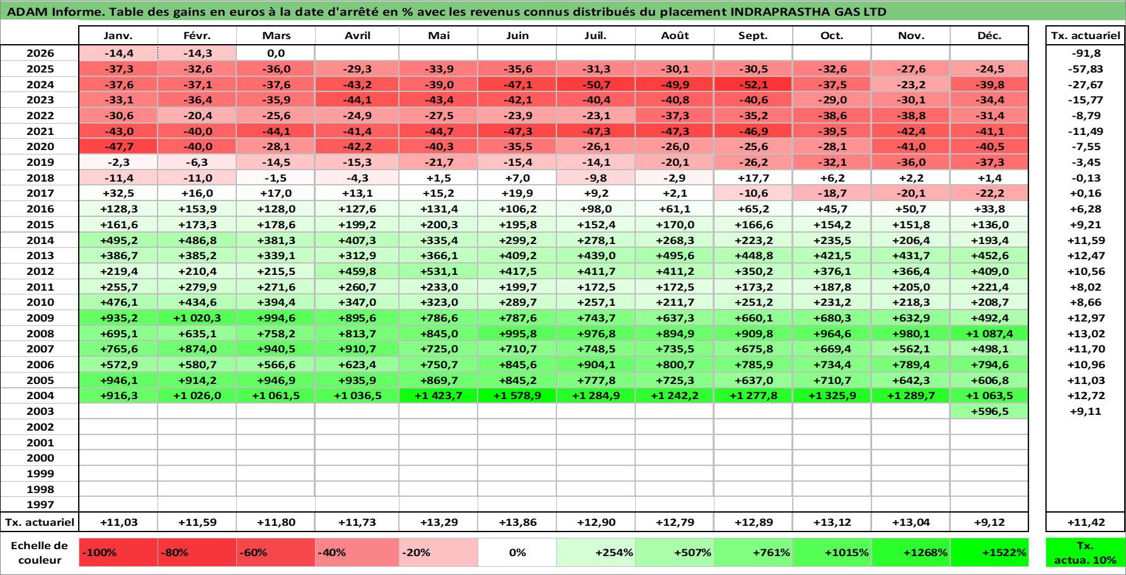1126x575 pixels.
Task: Click the +596,5 cell for Déc. 2003
Action: point(989,411)
